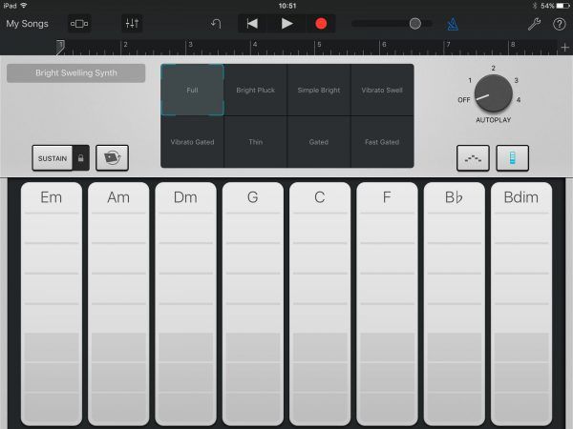Toggle the metronome icon
The width and height of the screenshot is (573, 429).
coord(453,24)
